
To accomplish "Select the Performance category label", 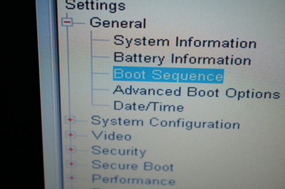I will 134,180.
